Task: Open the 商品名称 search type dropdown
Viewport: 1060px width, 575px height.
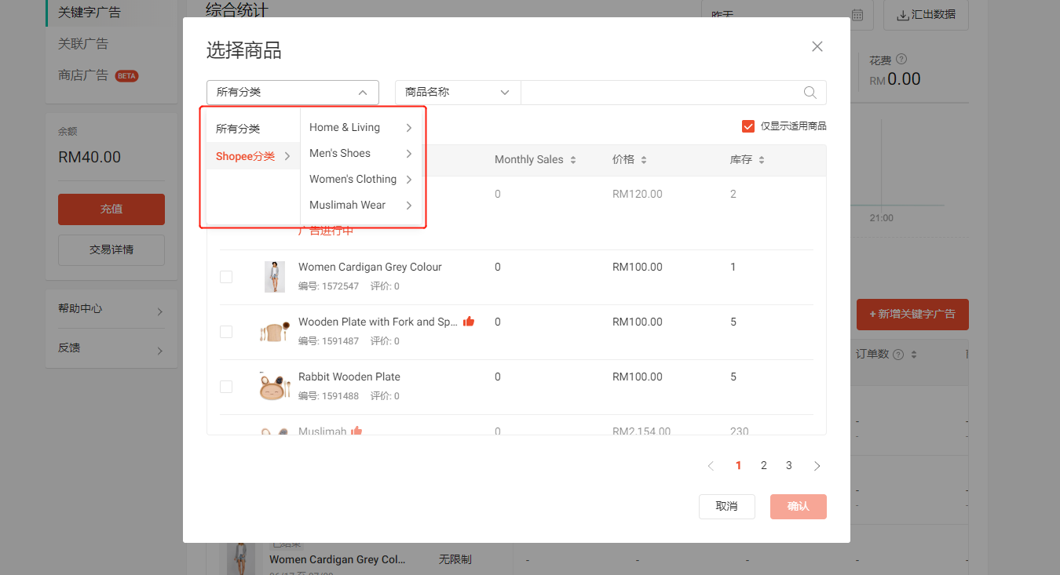Action: (458, 93)
